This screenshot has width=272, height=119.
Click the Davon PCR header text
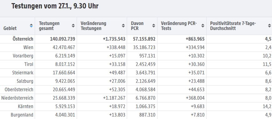click(137, 26)
